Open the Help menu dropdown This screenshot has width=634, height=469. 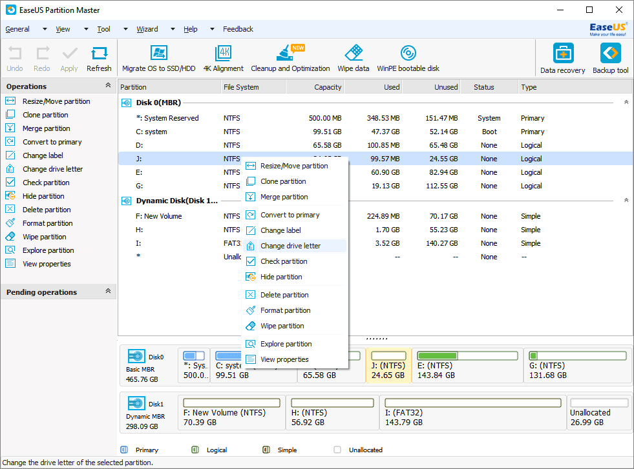coord(212,29)
